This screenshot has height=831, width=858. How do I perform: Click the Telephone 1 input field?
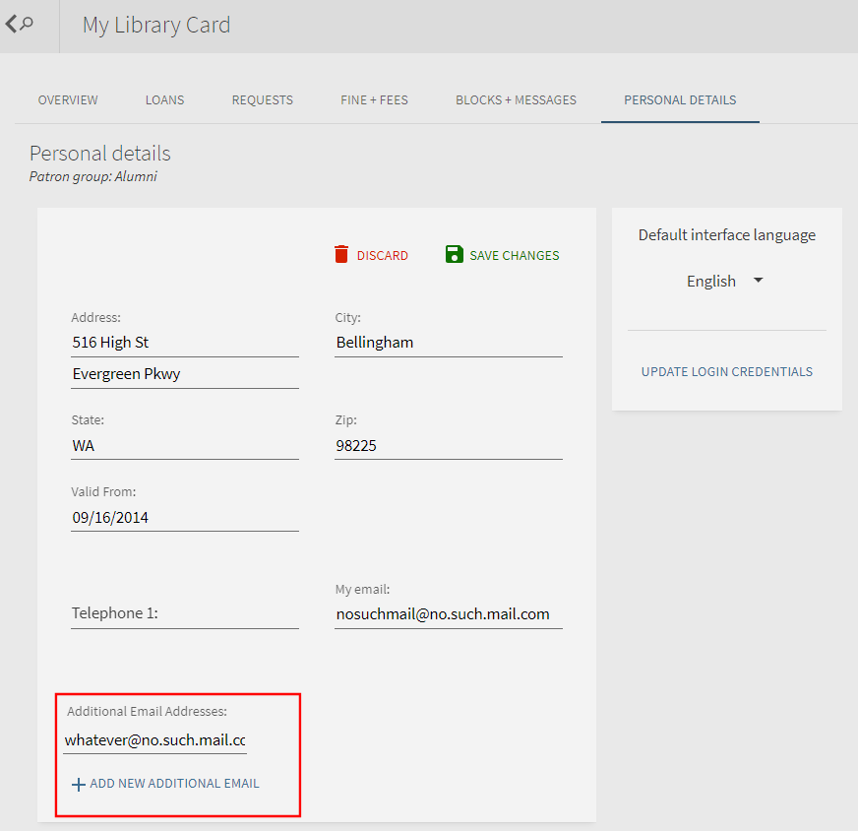[x=184, y=613]
